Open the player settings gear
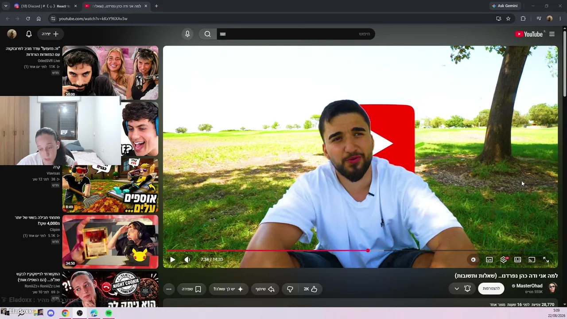Viewport: 567px width, 319px height. click(503, 260)
